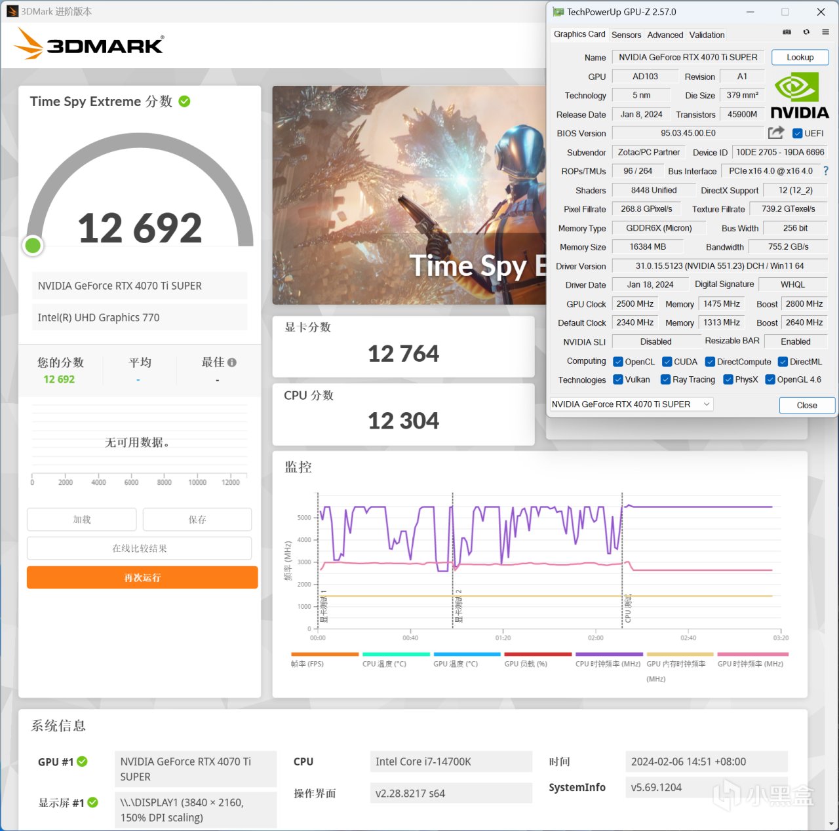Click the orange 再次运行 button
The image size is (839, 831).
(142, 577)
